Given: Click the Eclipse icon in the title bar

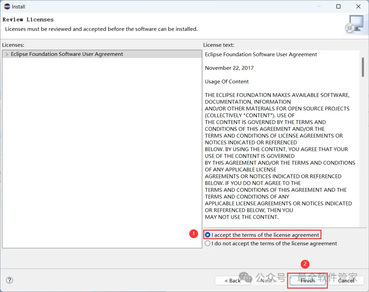Looking at the screenshot, I should (x=7, y=6).
